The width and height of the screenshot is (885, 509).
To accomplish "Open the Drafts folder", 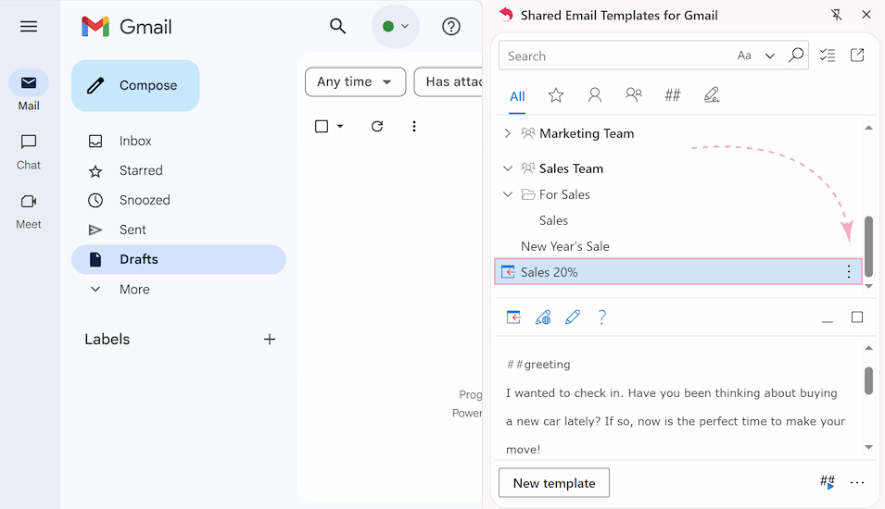I will click(x=139, y=259).
